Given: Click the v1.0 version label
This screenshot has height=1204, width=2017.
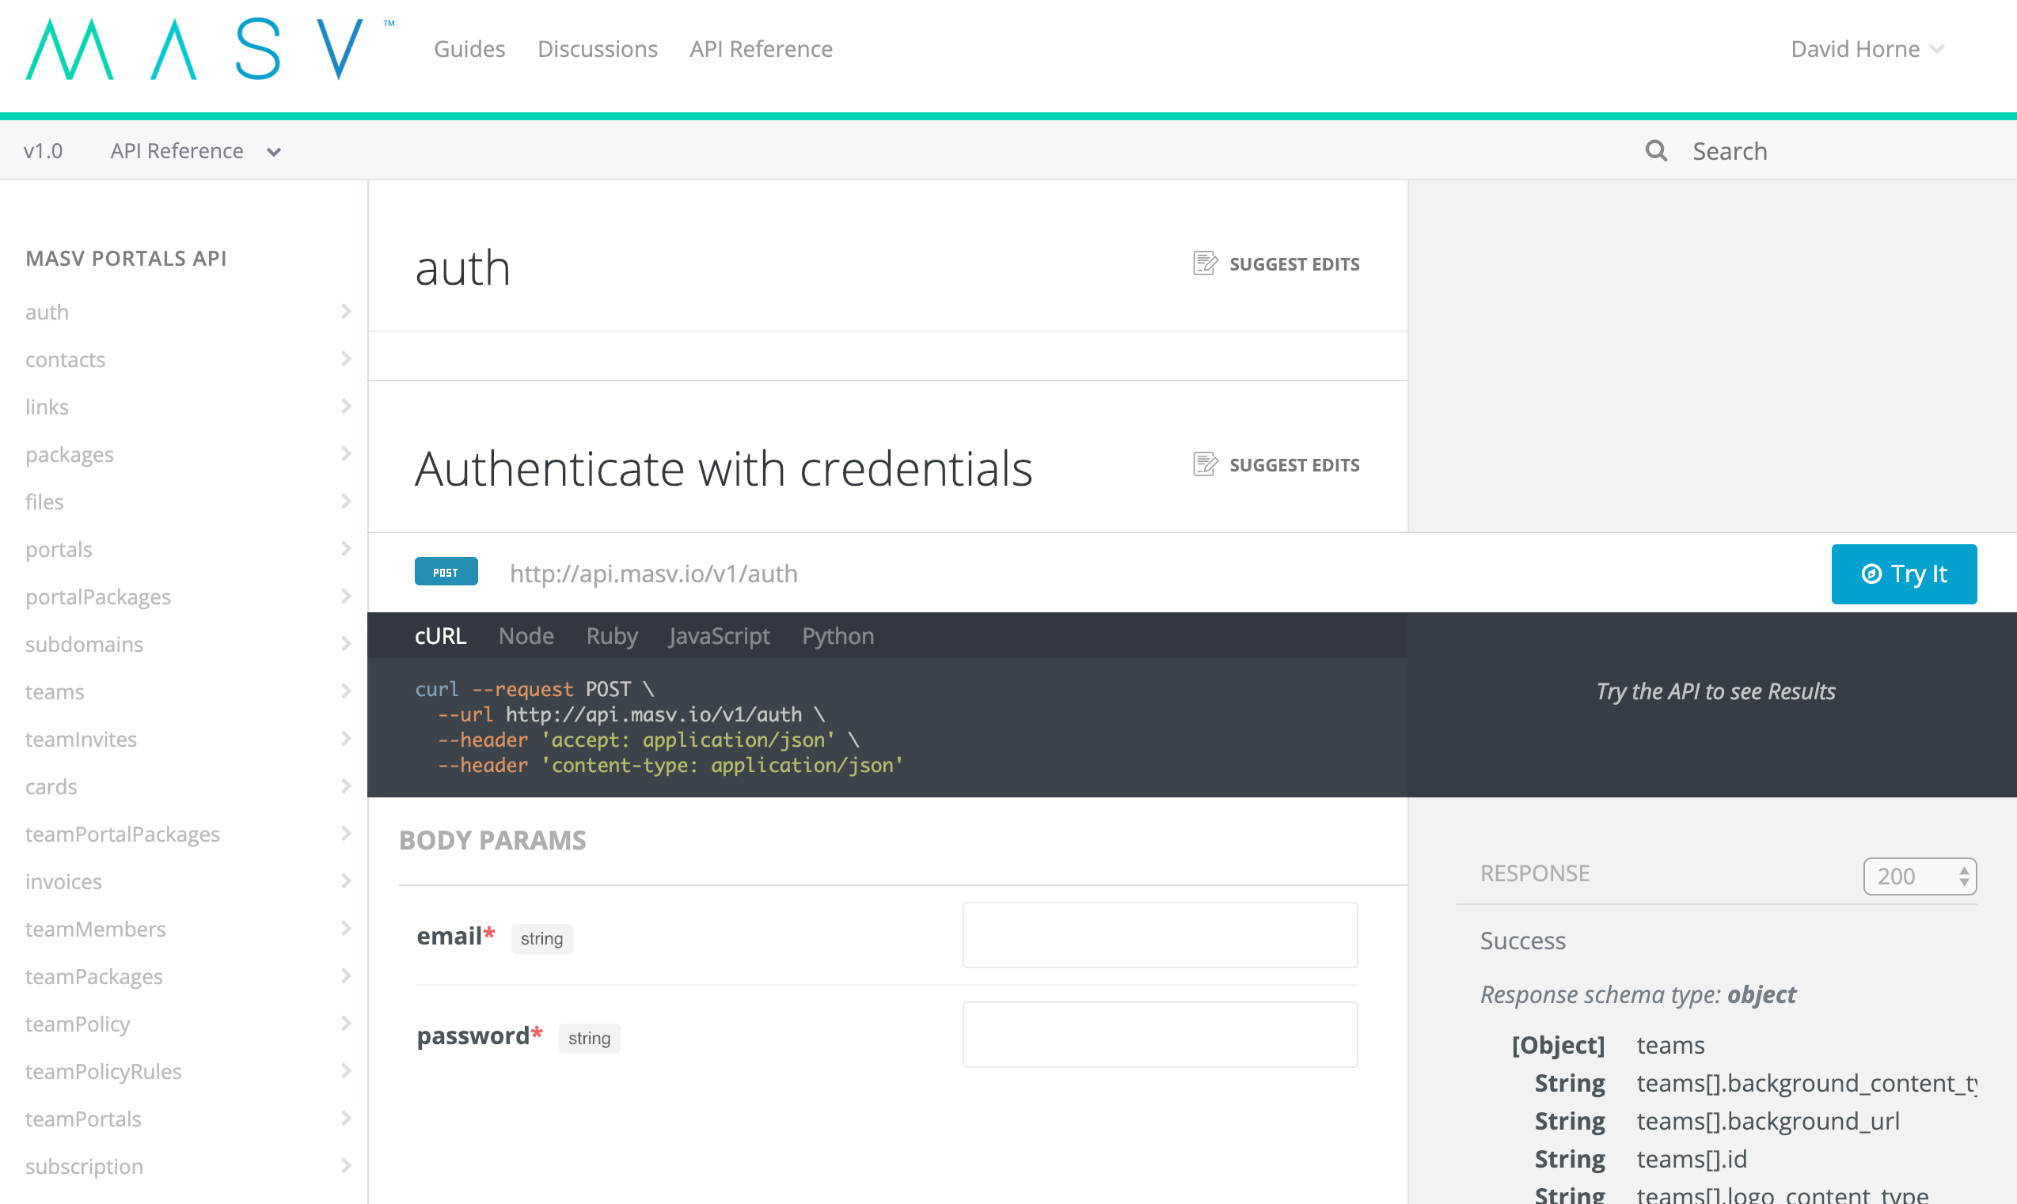Looking at the screenshot, I should coord(43,151).
